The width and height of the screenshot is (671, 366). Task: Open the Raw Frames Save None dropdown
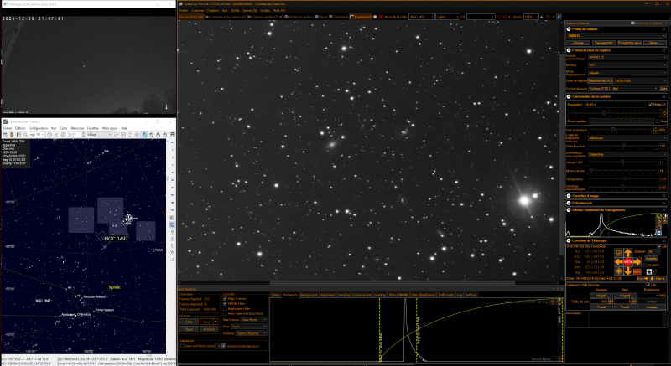pos(254,319)
